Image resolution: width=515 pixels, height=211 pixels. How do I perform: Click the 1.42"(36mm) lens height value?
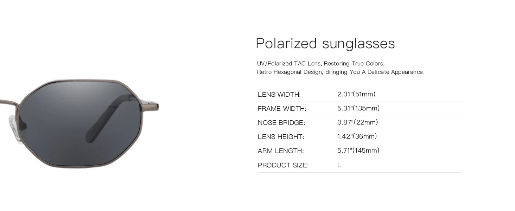click(357, 136)
